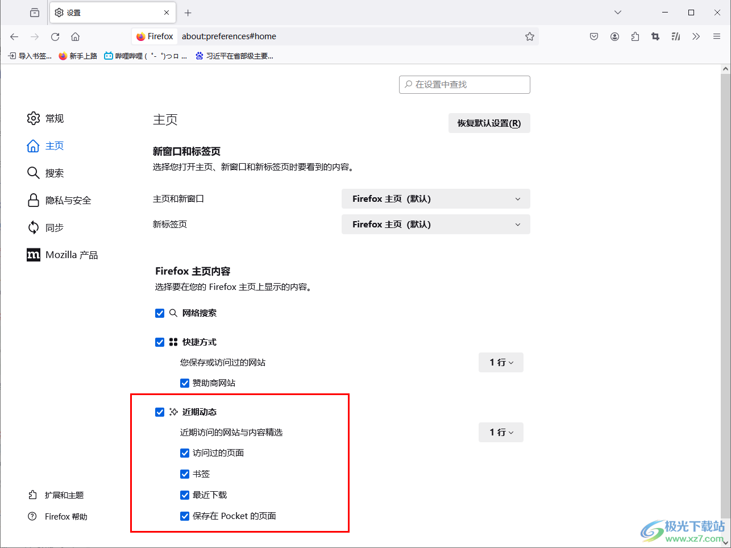The image size is (731, 548).
Task: Bookmark this page with the star icon
Action: (530, 36)
